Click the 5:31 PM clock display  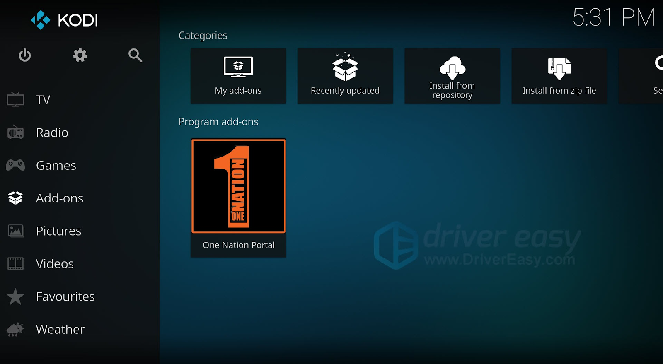point(614,17)
